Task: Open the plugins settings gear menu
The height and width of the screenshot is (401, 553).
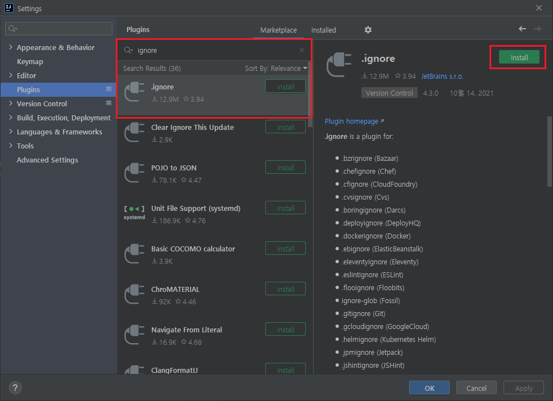Action: point(368,30)
